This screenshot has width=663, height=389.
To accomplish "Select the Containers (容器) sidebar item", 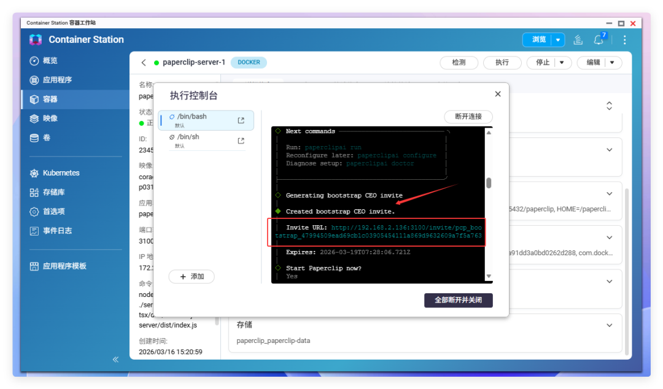I will (75, 99).
